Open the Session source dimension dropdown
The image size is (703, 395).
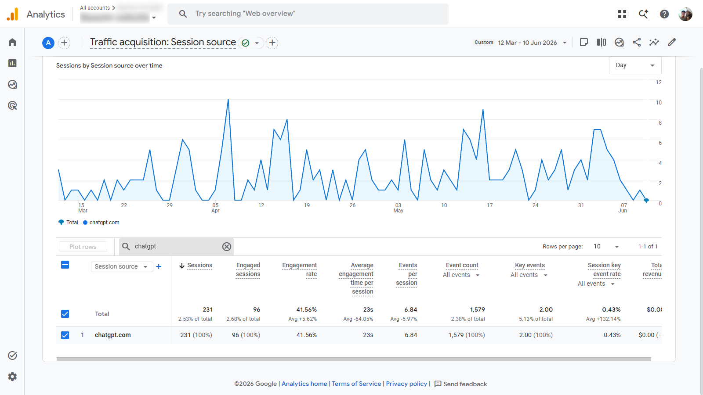122,266
